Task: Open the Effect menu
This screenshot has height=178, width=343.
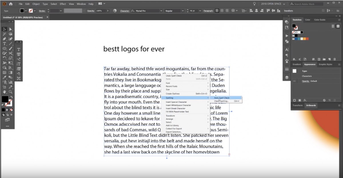Action: tap(63, 4)
